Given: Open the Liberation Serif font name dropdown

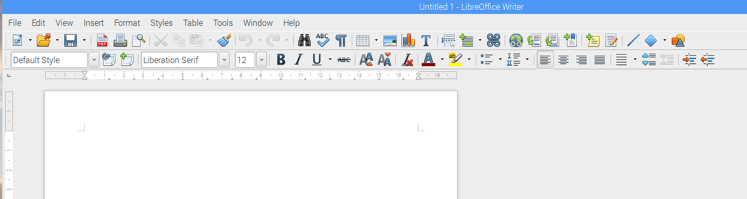Looking at the screenshot, I should [224, 60].
